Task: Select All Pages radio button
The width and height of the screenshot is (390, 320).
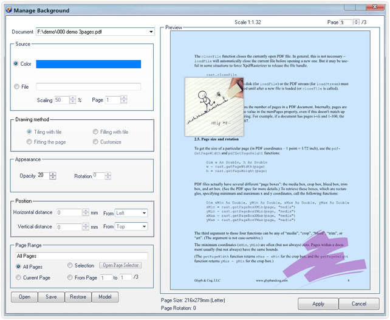Action: [x=18, y=266]
